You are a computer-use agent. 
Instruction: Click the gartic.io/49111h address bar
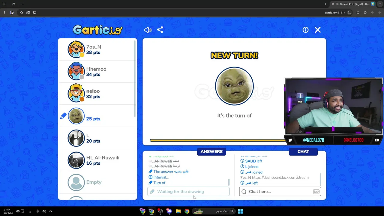pyautogui.click(x=335, y=13)
